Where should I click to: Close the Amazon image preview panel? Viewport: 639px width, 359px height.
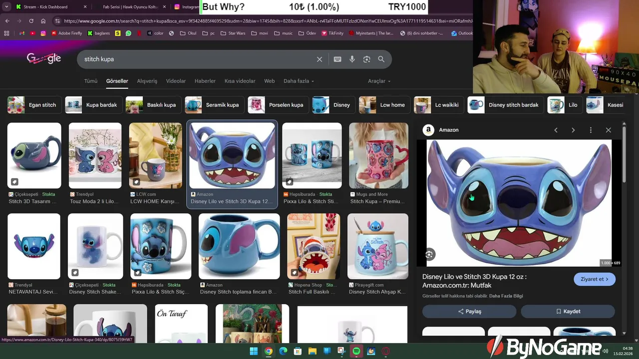[608, 130]
